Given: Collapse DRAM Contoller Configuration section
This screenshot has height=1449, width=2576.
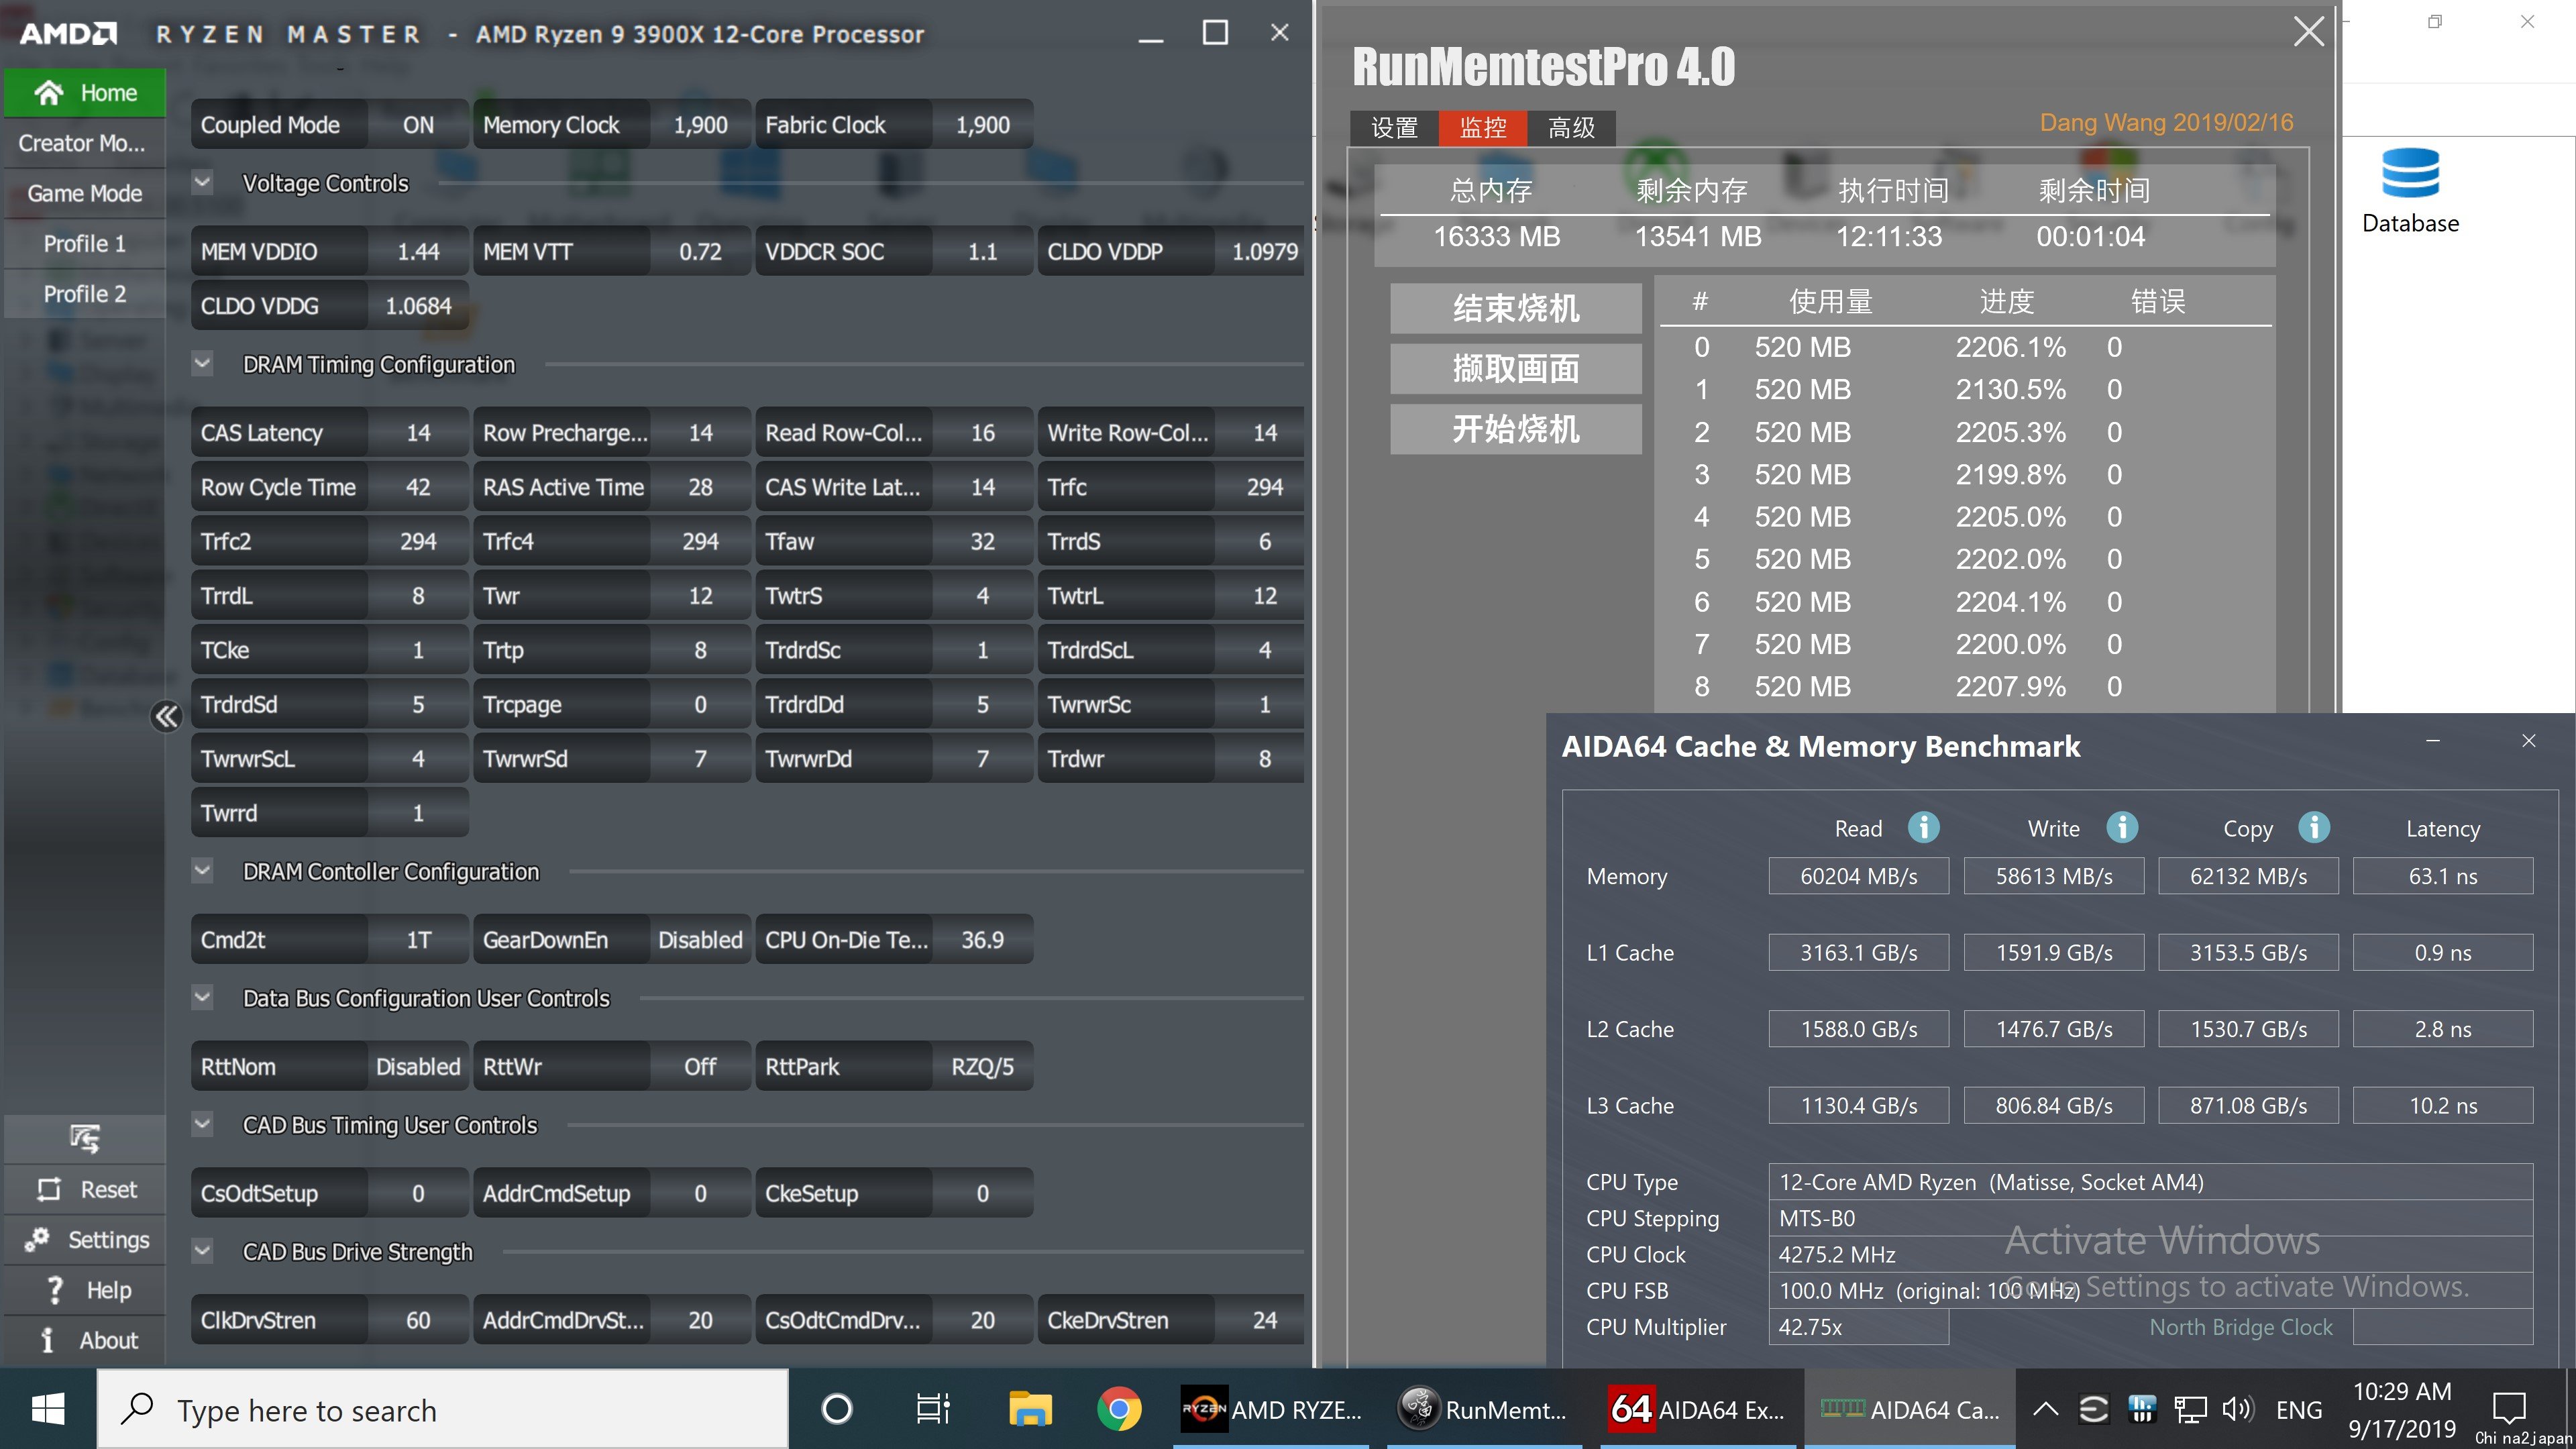Looking at the screenshot, I should click(x=202, y=871).
